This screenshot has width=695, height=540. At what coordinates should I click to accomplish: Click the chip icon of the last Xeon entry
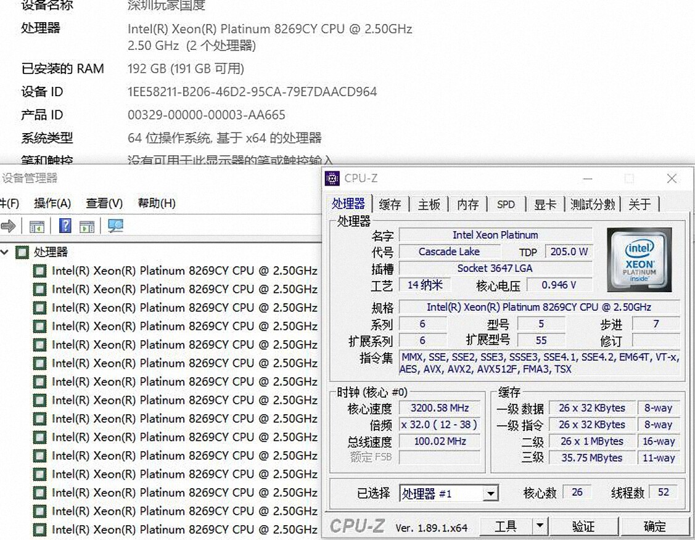tap(40, 530)
